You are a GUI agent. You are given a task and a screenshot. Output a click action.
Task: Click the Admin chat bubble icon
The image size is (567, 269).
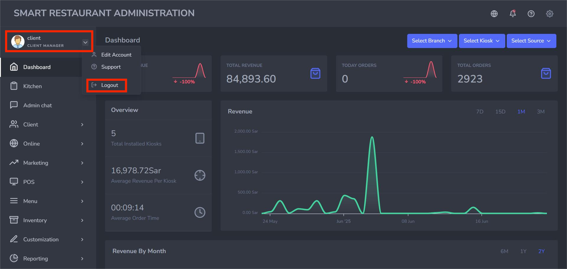(x=14, y=105)
